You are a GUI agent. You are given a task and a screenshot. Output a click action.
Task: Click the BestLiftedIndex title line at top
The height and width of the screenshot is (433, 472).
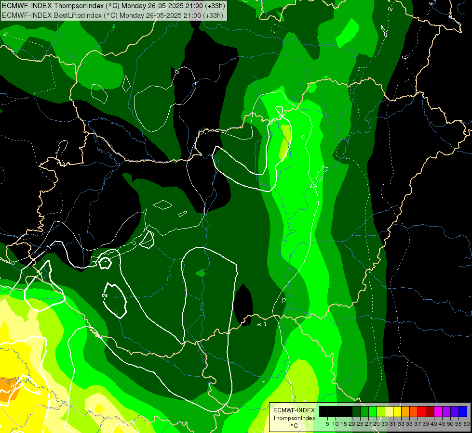[112, 15]
